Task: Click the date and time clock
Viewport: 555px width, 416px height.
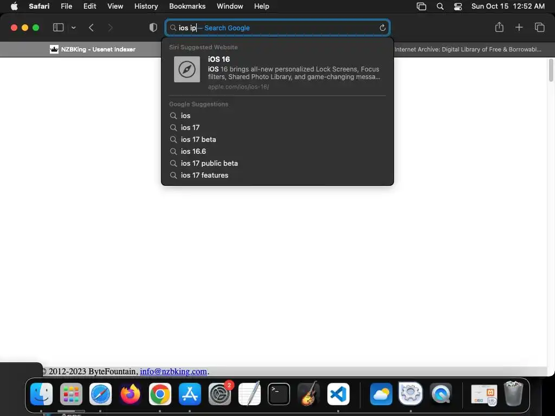Action: pos(508,6)
